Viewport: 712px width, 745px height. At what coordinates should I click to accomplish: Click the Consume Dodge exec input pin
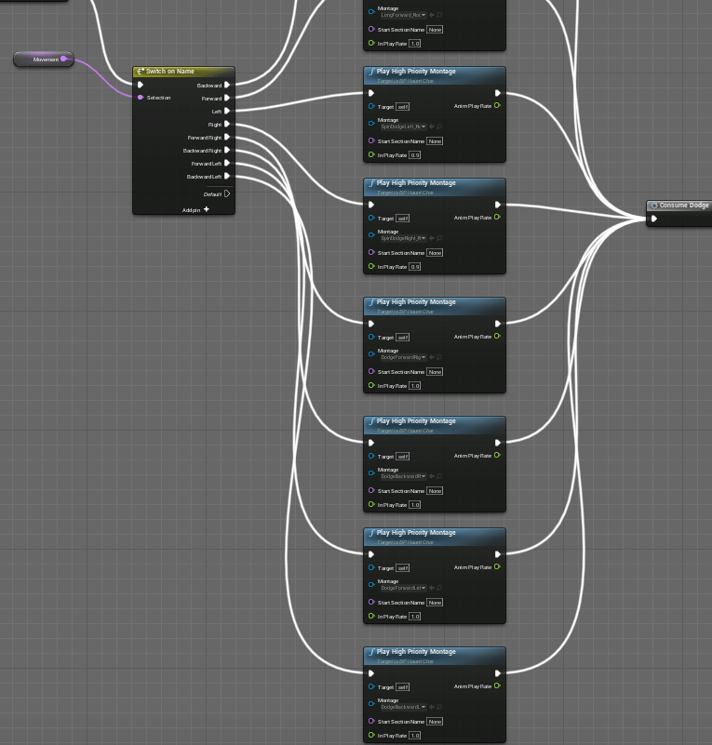(654, 220)
